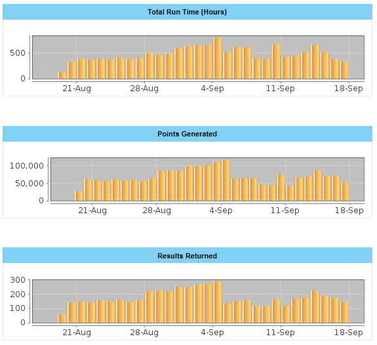
Task: Click the first short bar in Total Run Time chart
Action: click(x=62, y=75)
